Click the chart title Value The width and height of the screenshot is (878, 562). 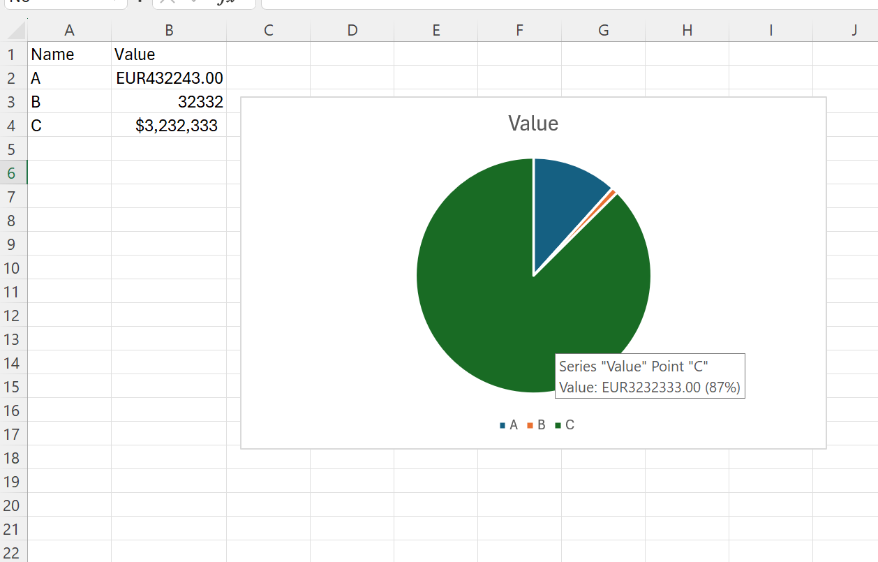pyautogui.click(x=533, y=123)
